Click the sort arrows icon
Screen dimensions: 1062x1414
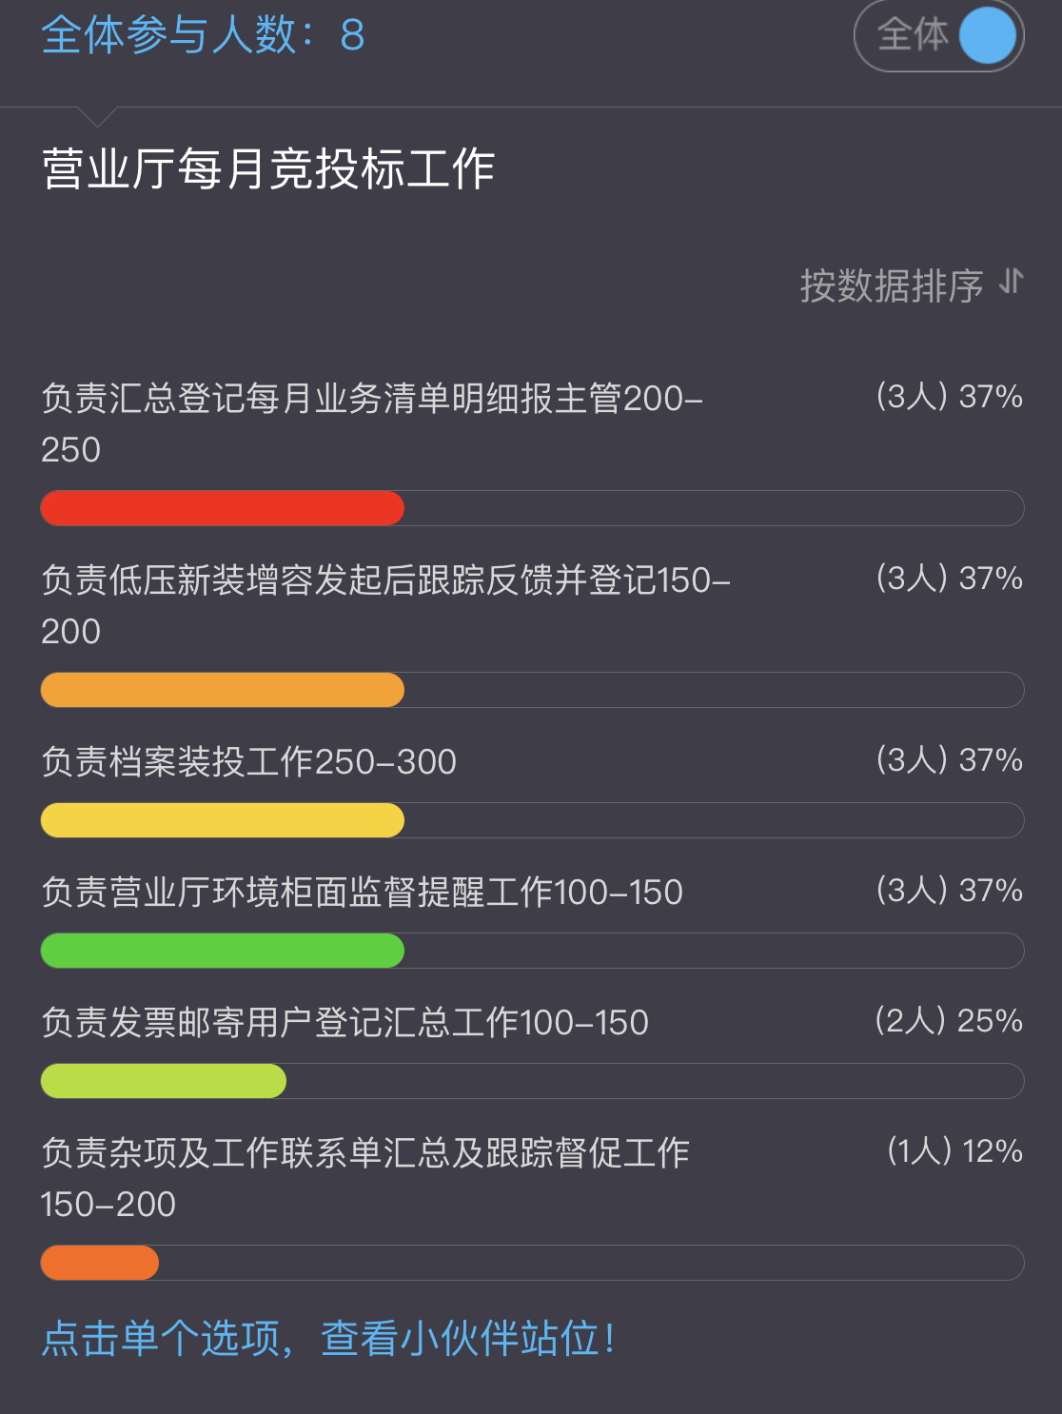click(x=1011, y=283)
